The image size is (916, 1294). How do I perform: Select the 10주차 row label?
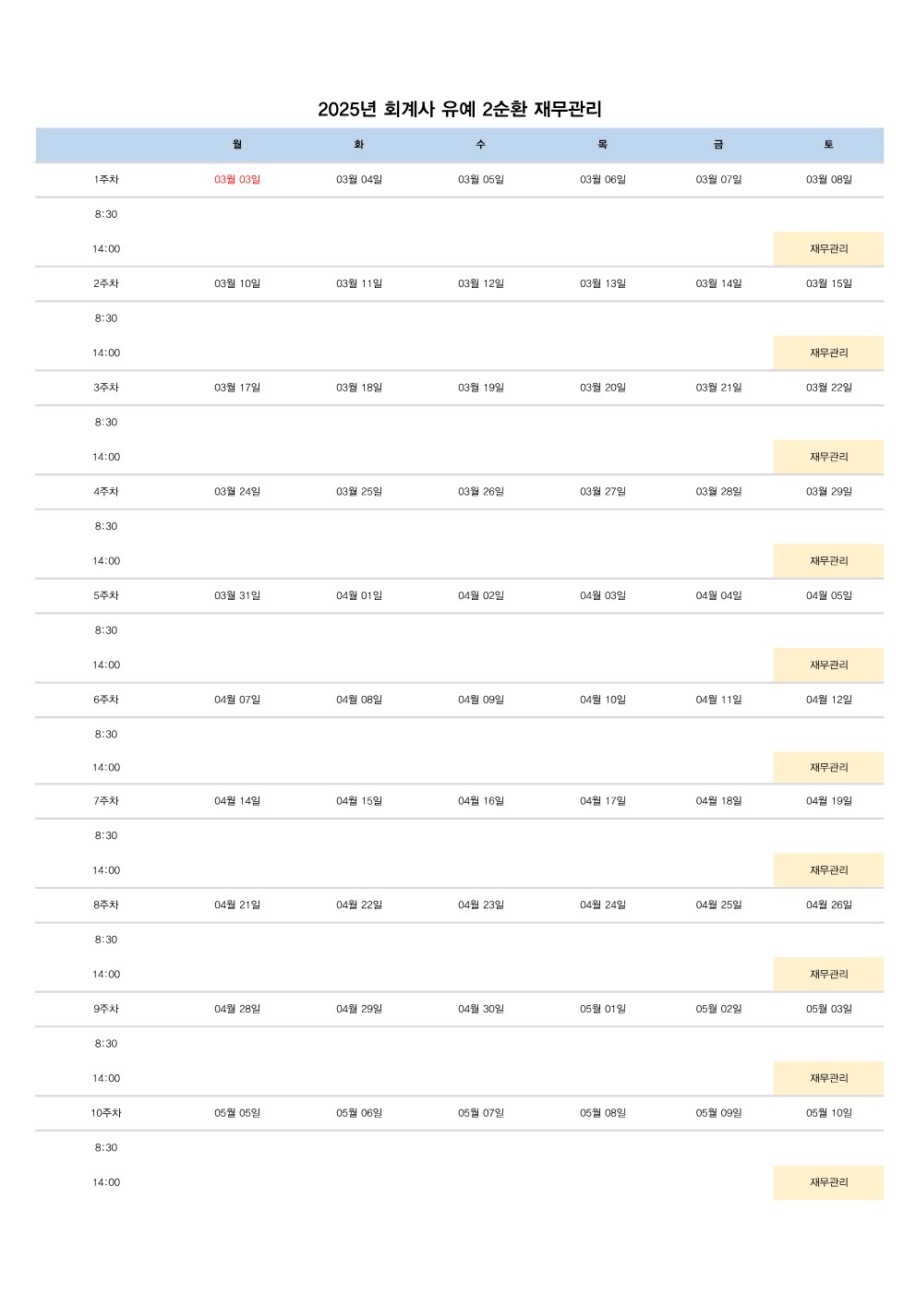coord(106,1113)
